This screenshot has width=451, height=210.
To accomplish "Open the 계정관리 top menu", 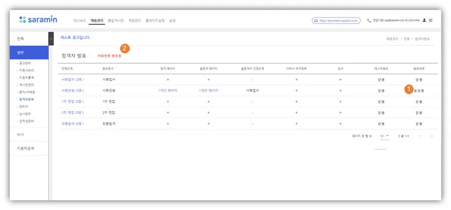I will 135,21.
